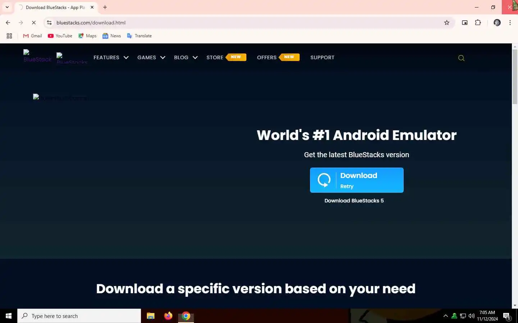
Task: Open the Extensions puzzle icon
Action: point(478,23)
